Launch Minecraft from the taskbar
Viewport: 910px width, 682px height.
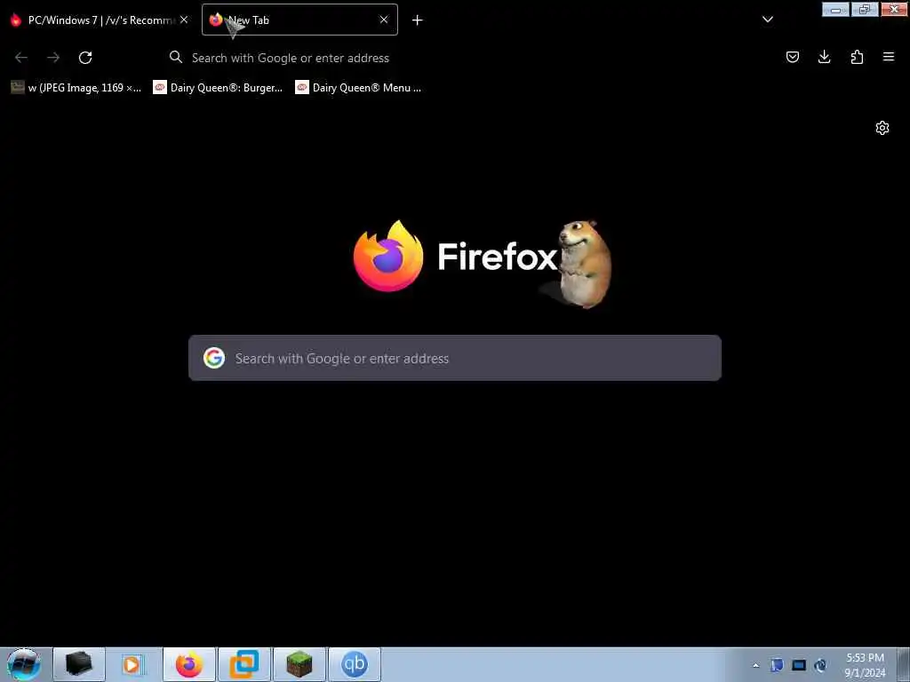[299, 664]
